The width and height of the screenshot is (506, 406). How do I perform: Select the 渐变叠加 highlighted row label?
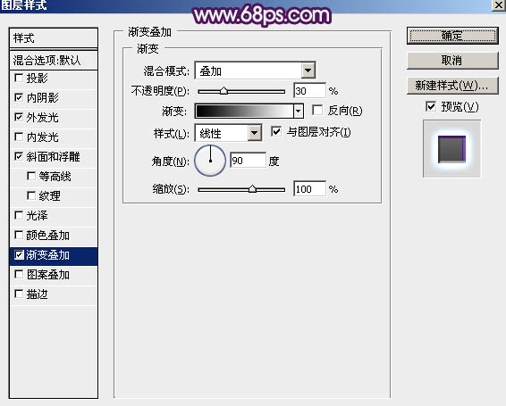[x=47, y=255]
